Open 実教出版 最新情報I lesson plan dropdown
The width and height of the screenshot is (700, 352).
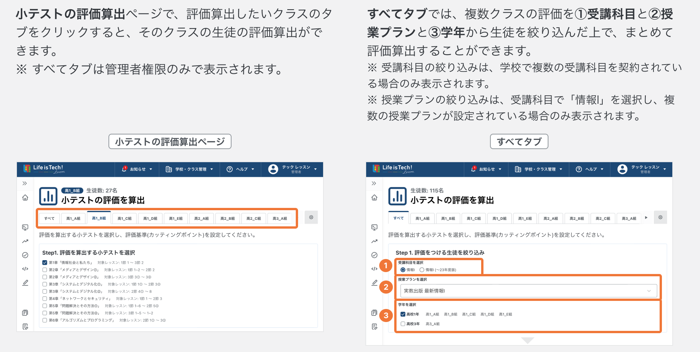click(528, 291)
